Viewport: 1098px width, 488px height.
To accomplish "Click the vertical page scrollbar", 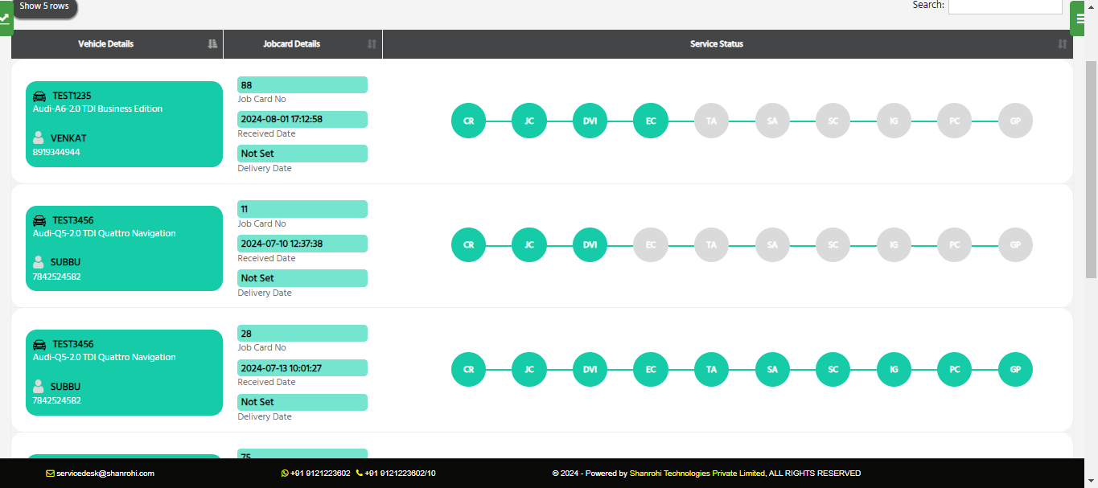I will pyautogui.click(x=1091, y=169).
